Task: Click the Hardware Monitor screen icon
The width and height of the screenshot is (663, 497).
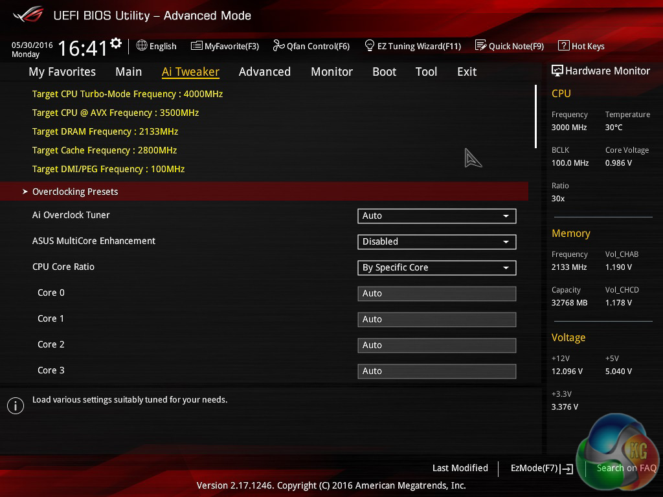Action: (x=557, y=71)
